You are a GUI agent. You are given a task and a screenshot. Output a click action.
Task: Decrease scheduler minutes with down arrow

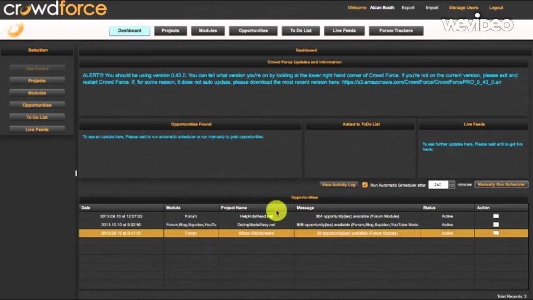pyautogui.click(x=452, y=186)
